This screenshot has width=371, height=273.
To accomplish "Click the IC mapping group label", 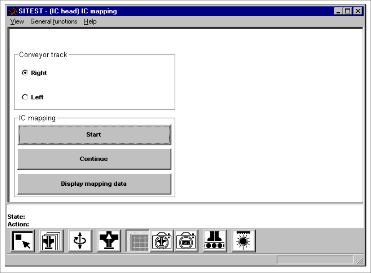I will point(37,118).
